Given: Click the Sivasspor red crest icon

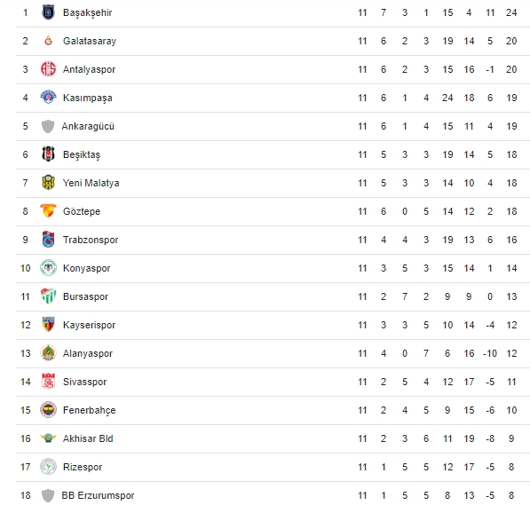Looking at the screenshot, I should click(48, 382).
